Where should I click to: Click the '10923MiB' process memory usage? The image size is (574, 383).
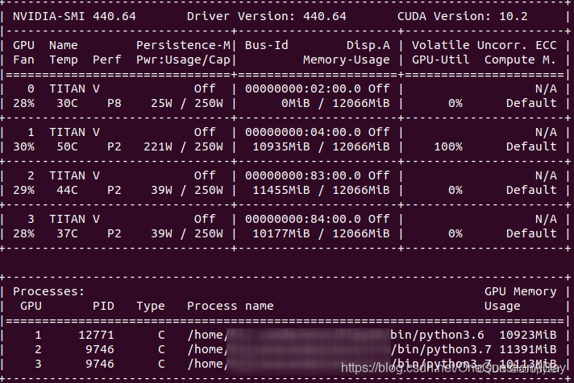tap(528, 335)
